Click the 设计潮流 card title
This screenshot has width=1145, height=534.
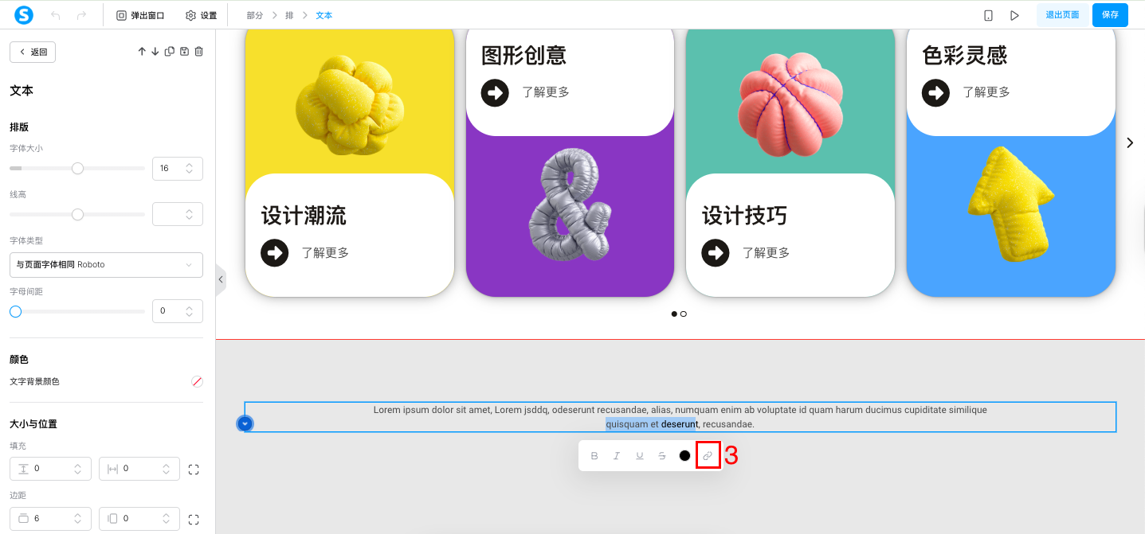coord(304,216)
